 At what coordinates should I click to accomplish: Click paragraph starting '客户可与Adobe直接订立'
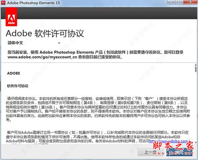(x=98, y=137)
